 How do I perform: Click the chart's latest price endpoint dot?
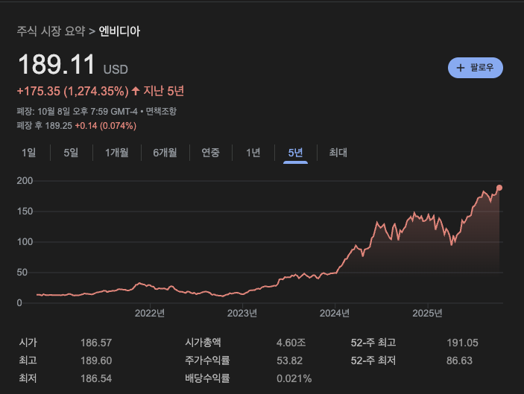[499, 188]
